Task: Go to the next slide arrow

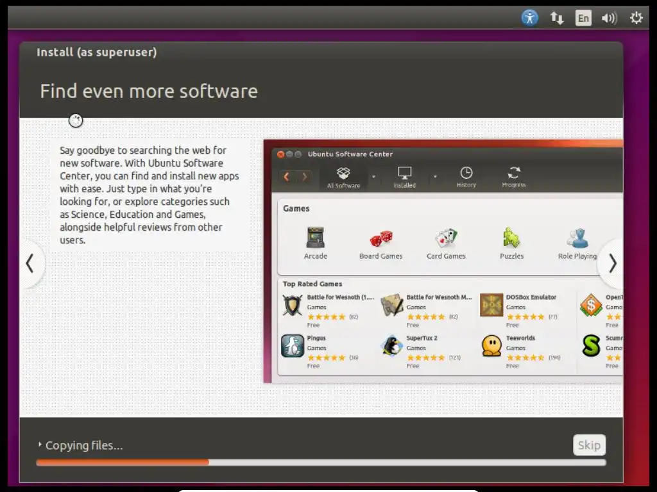Action: pos(613,263)
